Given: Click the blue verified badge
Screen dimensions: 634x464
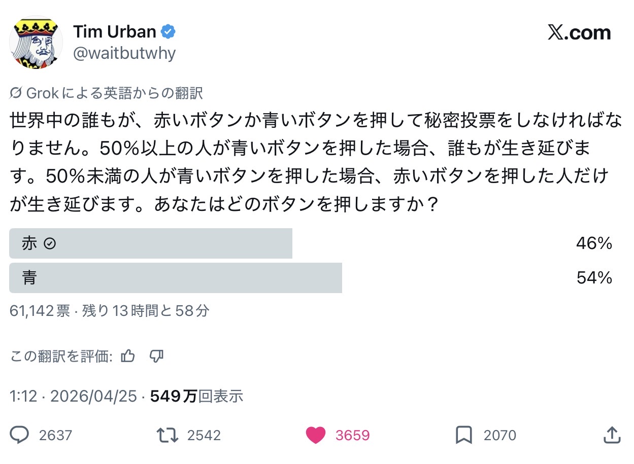Looking at the screenshot, I should pos(168,32).
